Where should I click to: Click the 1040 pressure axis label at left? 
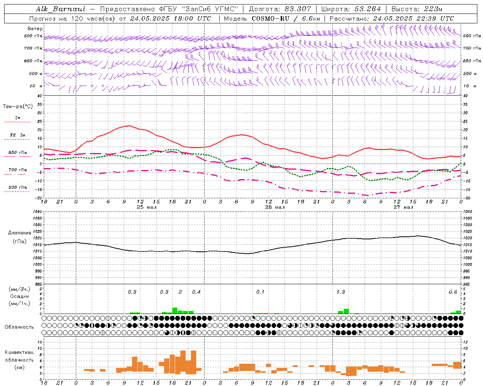click(37, 212)
